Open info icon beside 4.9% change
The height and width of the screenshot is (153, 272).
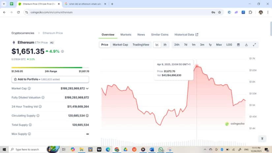pyautogui.click(x=62, y=51)
